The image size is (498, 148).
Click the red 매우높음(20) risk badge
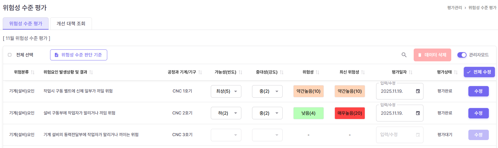click(350, 113)
